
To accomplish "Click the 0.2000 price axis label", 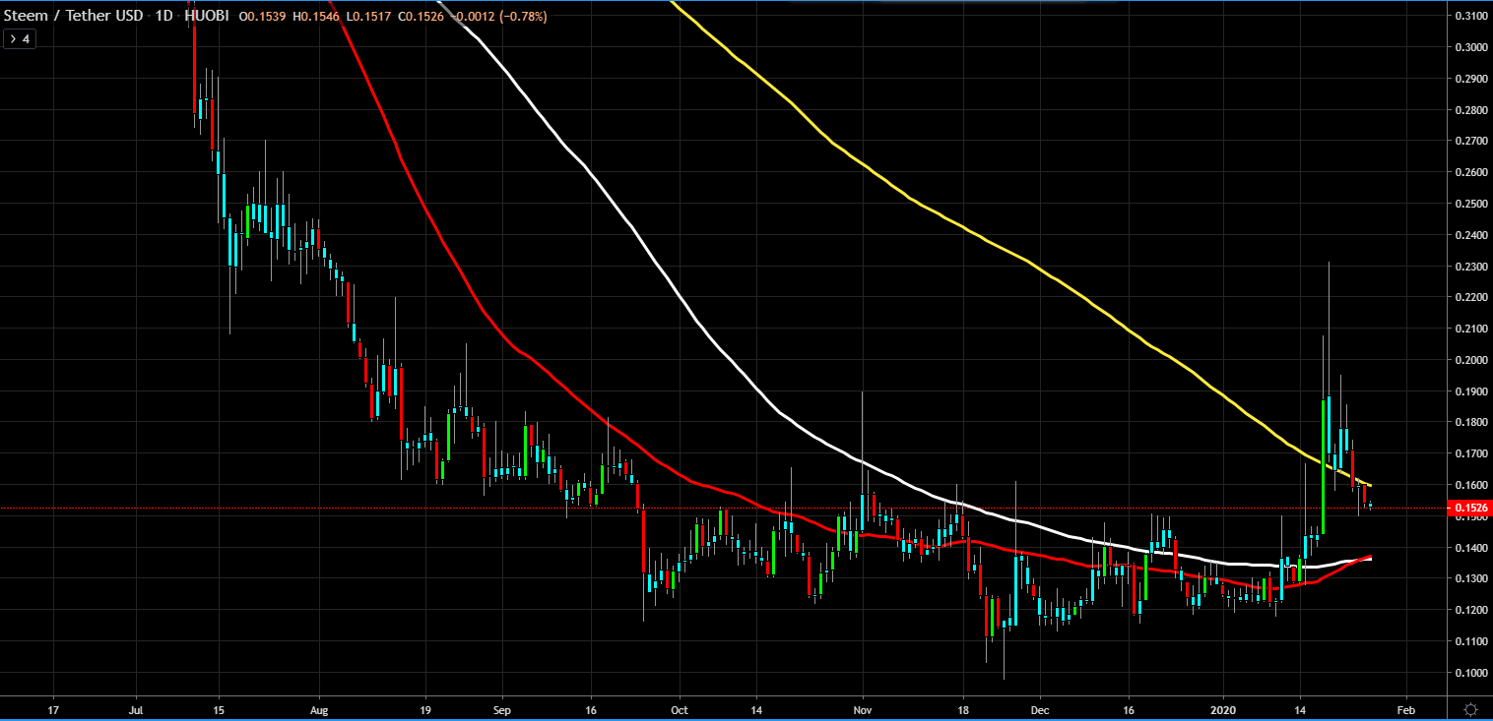I will [x=1470, y=360].
